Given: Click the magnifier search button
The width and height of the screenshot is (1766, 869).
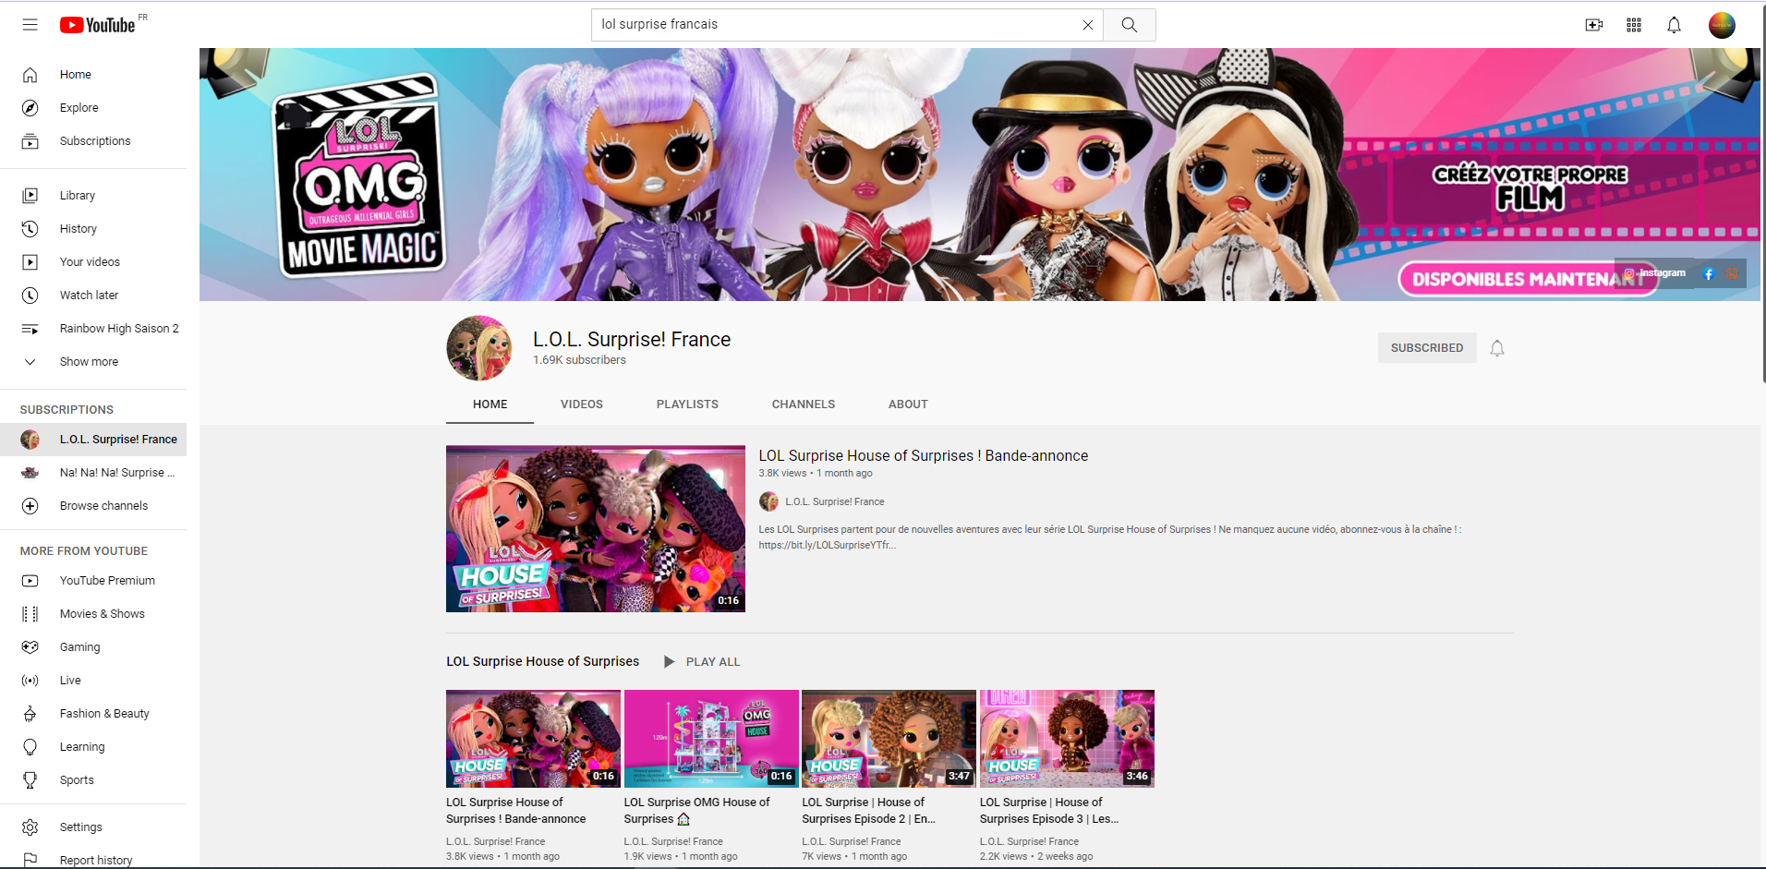Looking at the screenshot, I should pos(1130,25).
